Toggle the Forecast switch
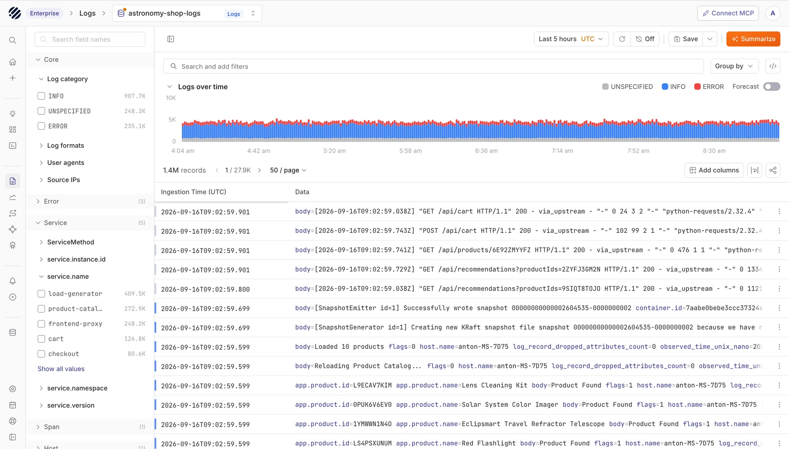 (x=771, y=87)
